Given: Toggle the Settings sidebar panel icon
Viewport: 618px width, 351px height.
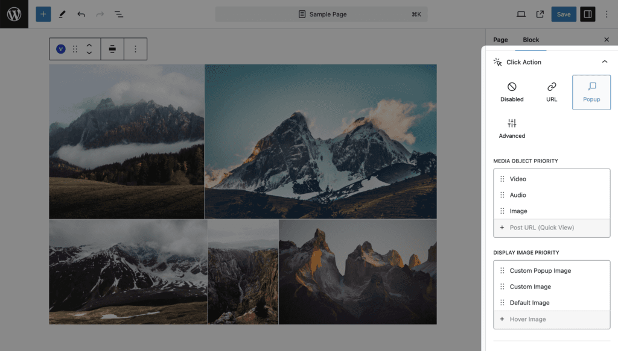Looking at the screenshot, I should click(587, 14).
